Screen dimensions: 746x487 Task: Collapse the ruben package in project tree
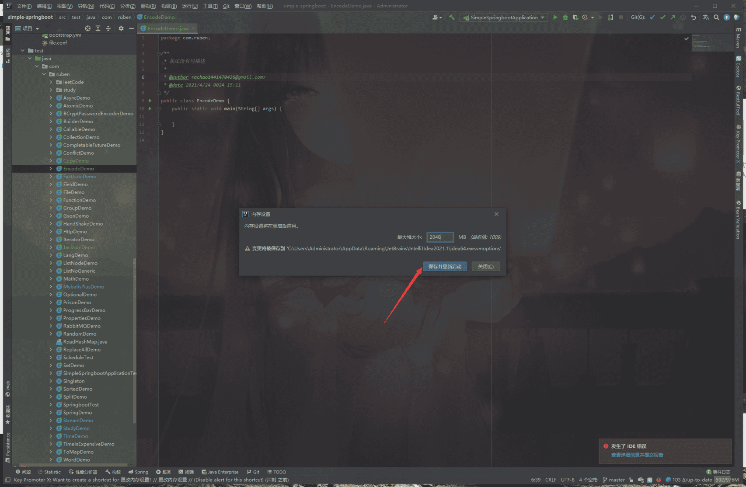44,74
